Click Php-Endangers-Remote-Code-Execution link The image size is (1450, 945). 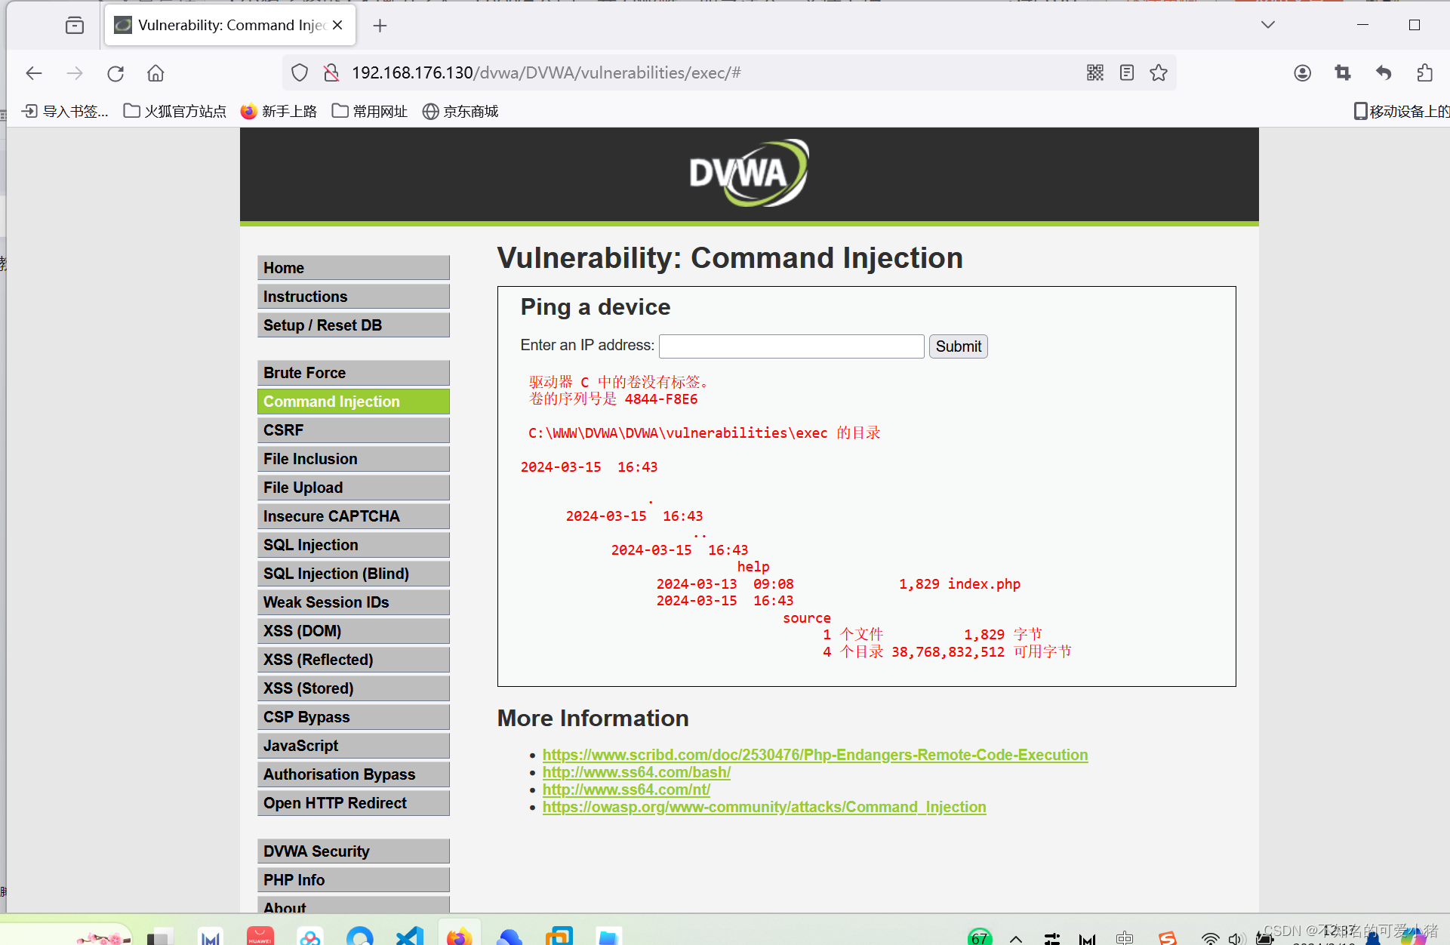(x=814, y=754)
